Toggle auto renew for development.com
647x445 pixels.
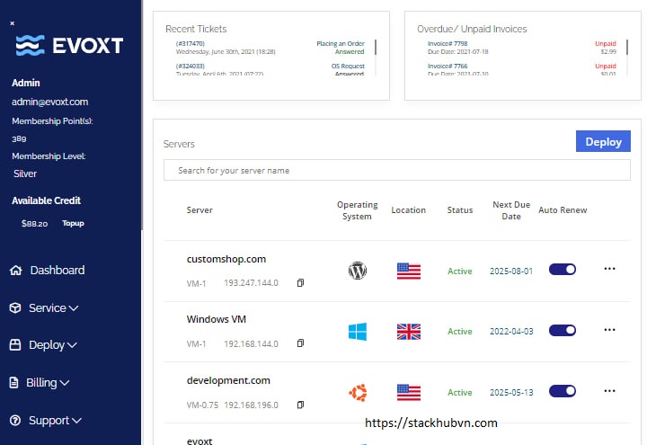[563, 391]
